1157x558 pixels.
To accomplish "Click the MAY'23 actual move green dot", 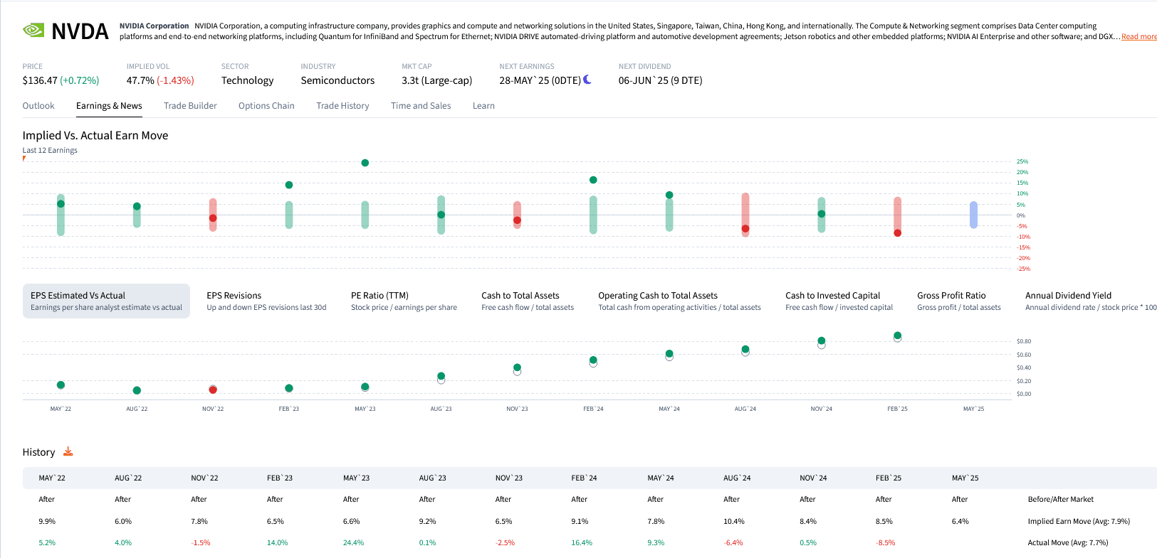I will 365,163.
